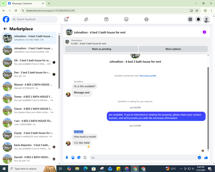Open the Charol 4 BED 2 BATH conversation
Screen dimensions: 215x172
(29, 111)
